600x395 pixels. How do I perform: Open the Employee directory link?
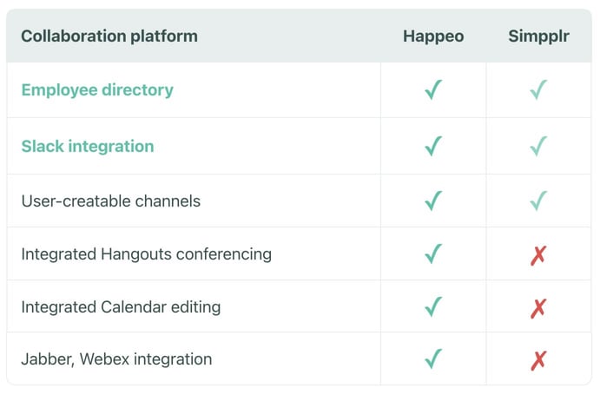tap(97, 90)
